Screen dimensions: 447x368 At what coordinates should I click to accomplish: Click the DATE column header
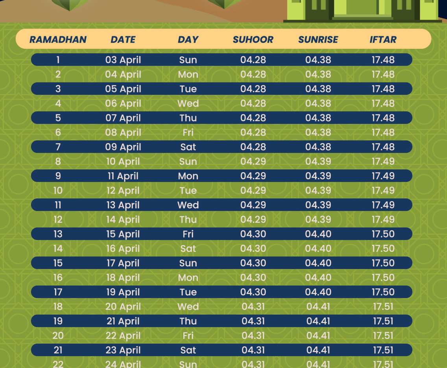coord(123,39)
